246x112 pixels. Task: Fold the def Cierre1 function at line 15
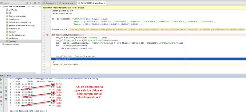point(50,35)
